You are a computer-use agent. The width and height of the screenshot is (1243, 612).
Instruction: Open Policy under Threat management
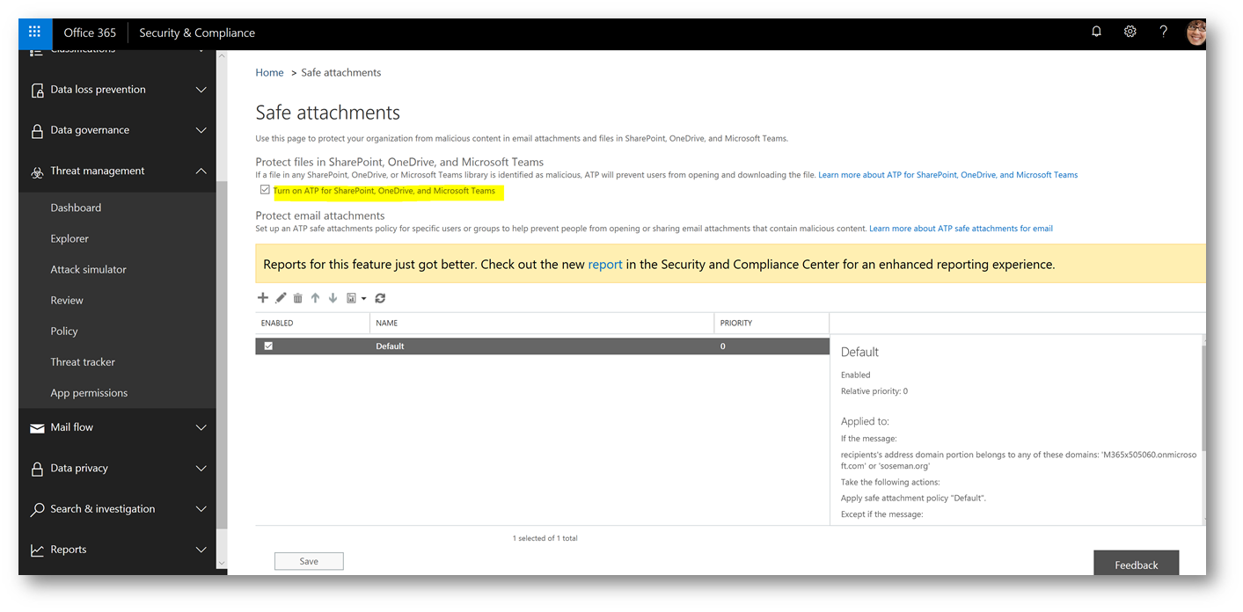[64, 331]
